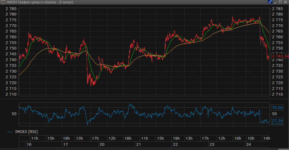Click the RSI left scale label 50
This screenshot has width=289, height=150.
pos(14,114)
